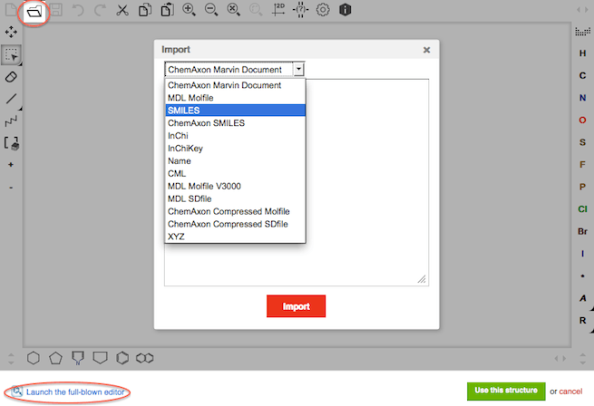Choose ChemAxon Compressed Molfile option
Screen dimensions: 594x406
coord(235,211)
